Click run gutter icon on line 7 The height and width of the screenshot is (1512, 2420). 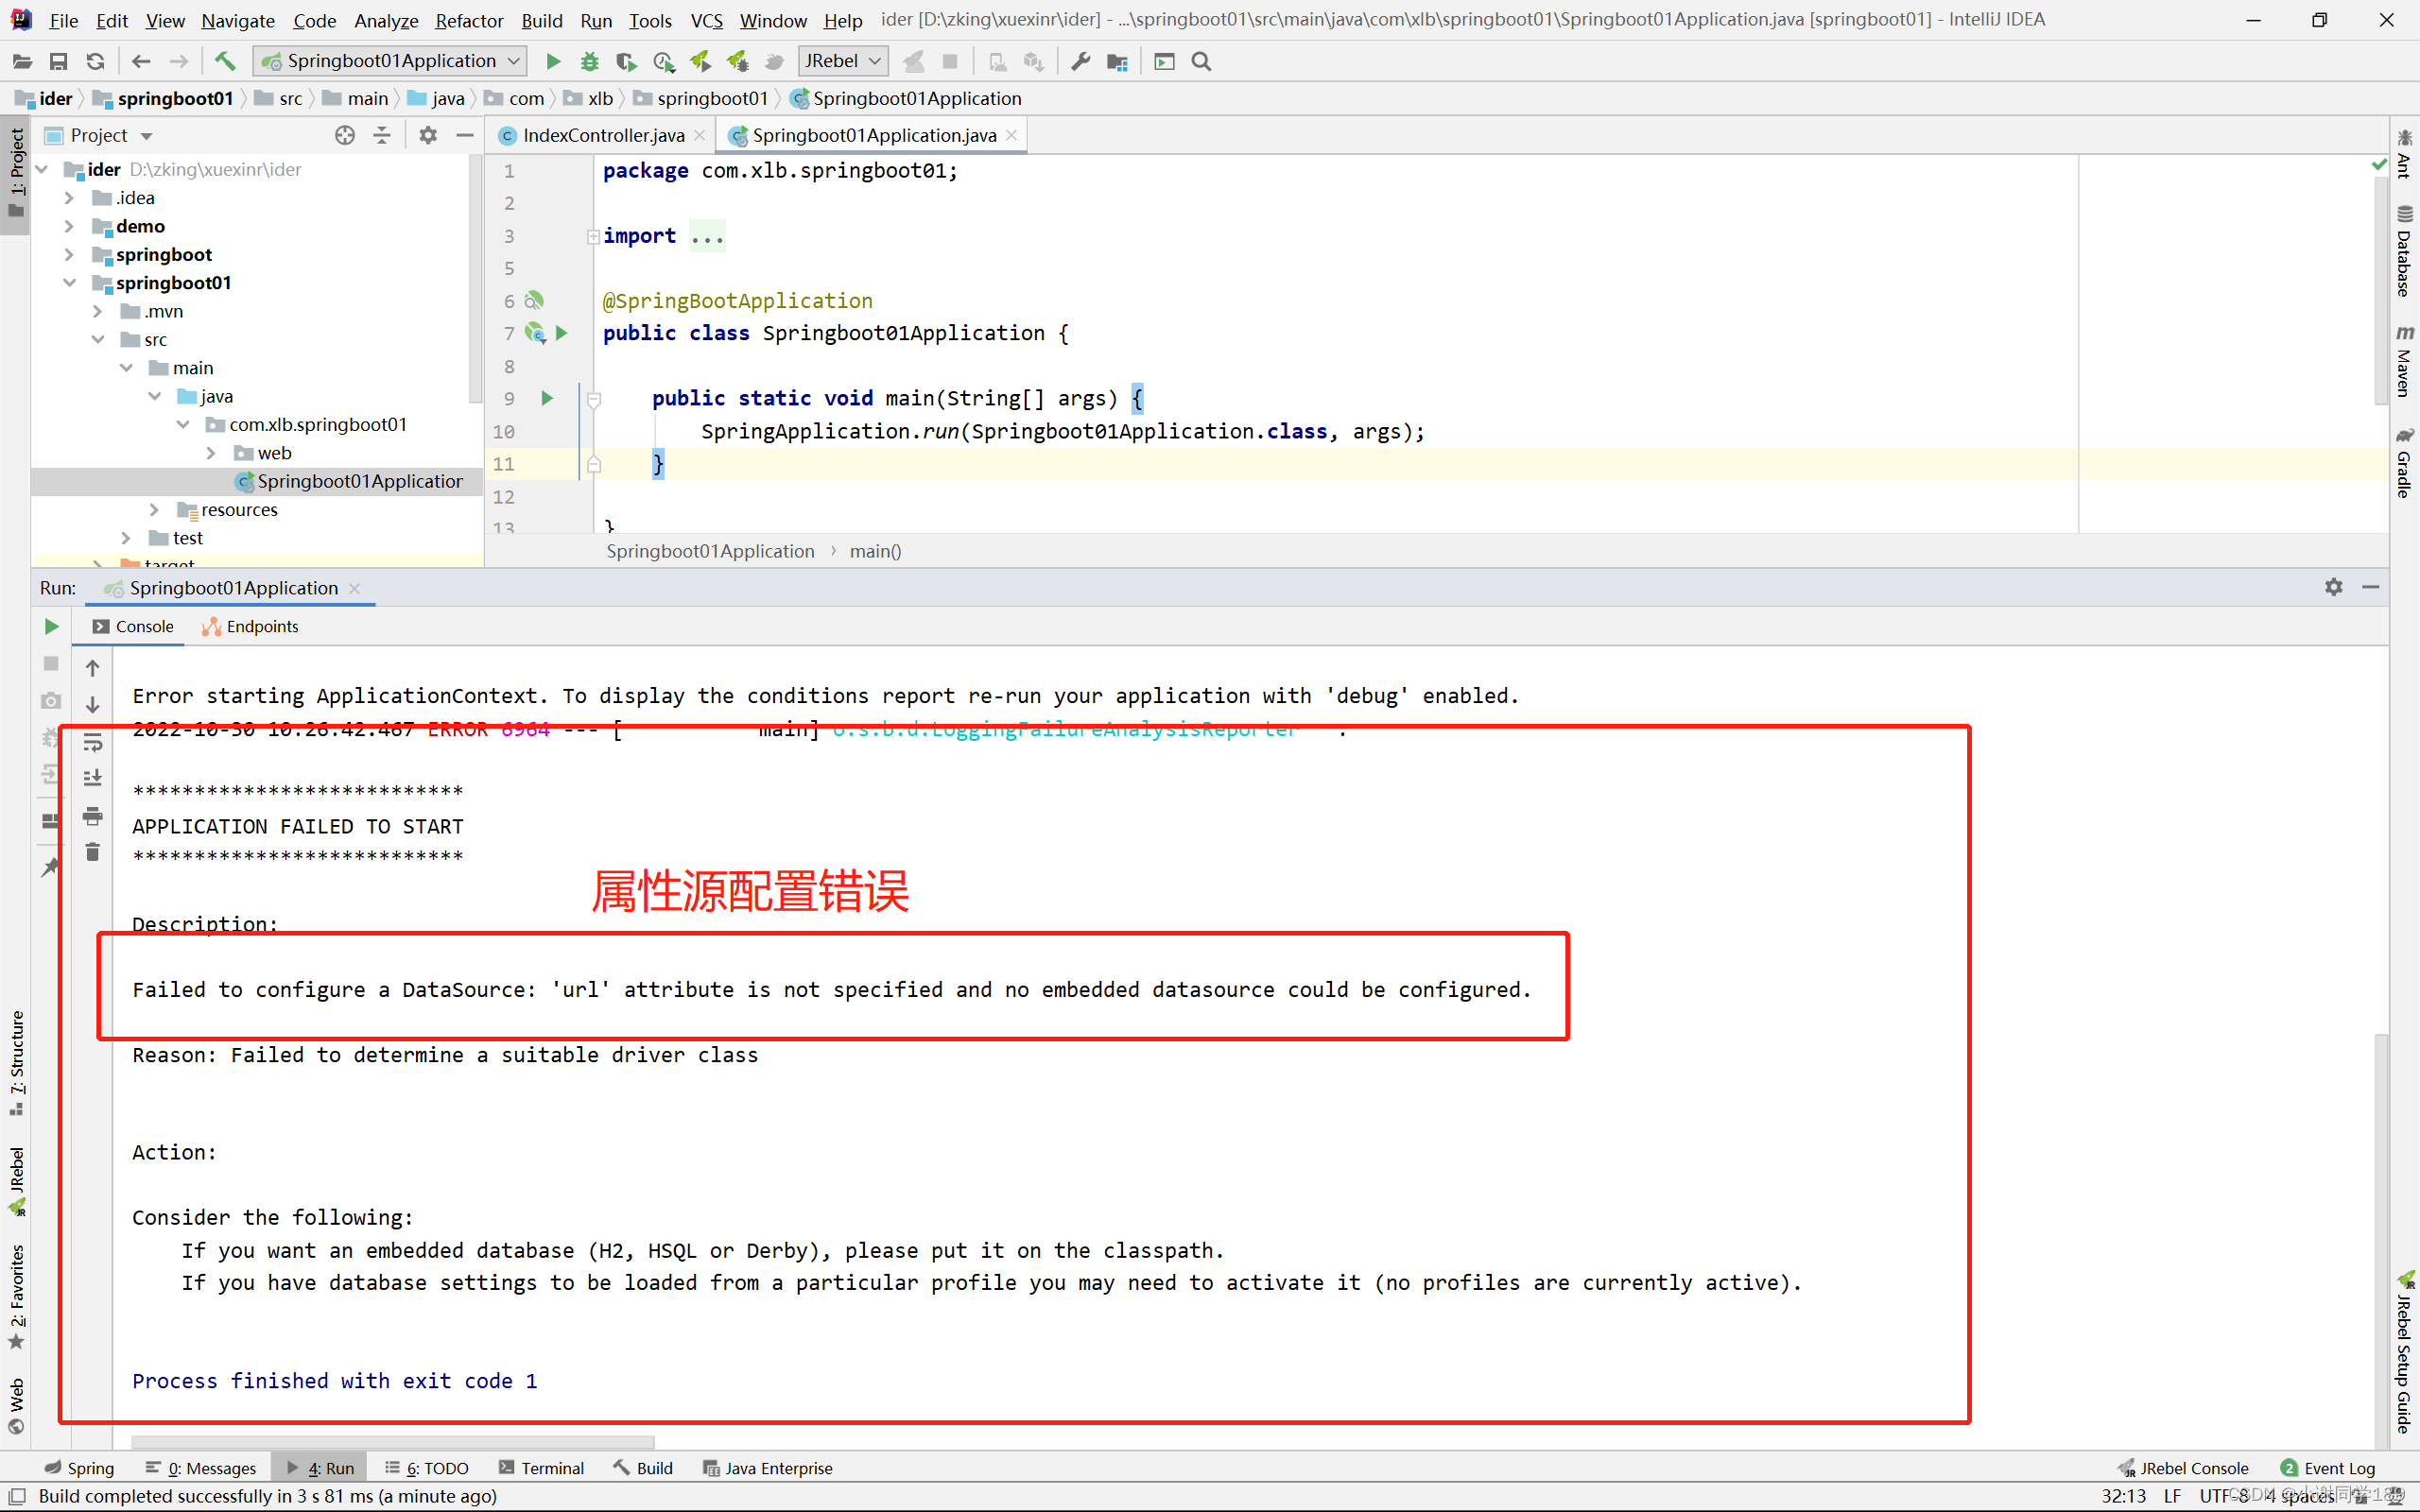[562, 333]
